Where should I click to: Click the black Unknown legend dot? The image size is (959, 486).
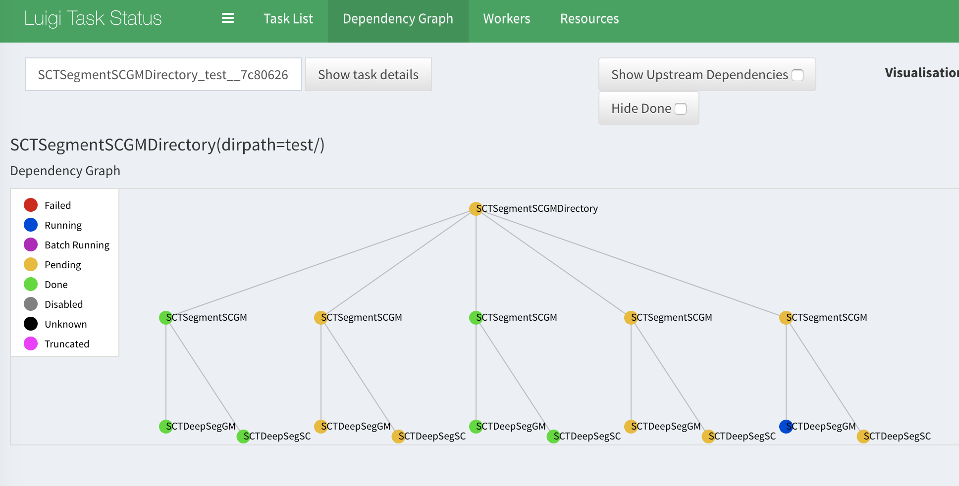point(31,324)
